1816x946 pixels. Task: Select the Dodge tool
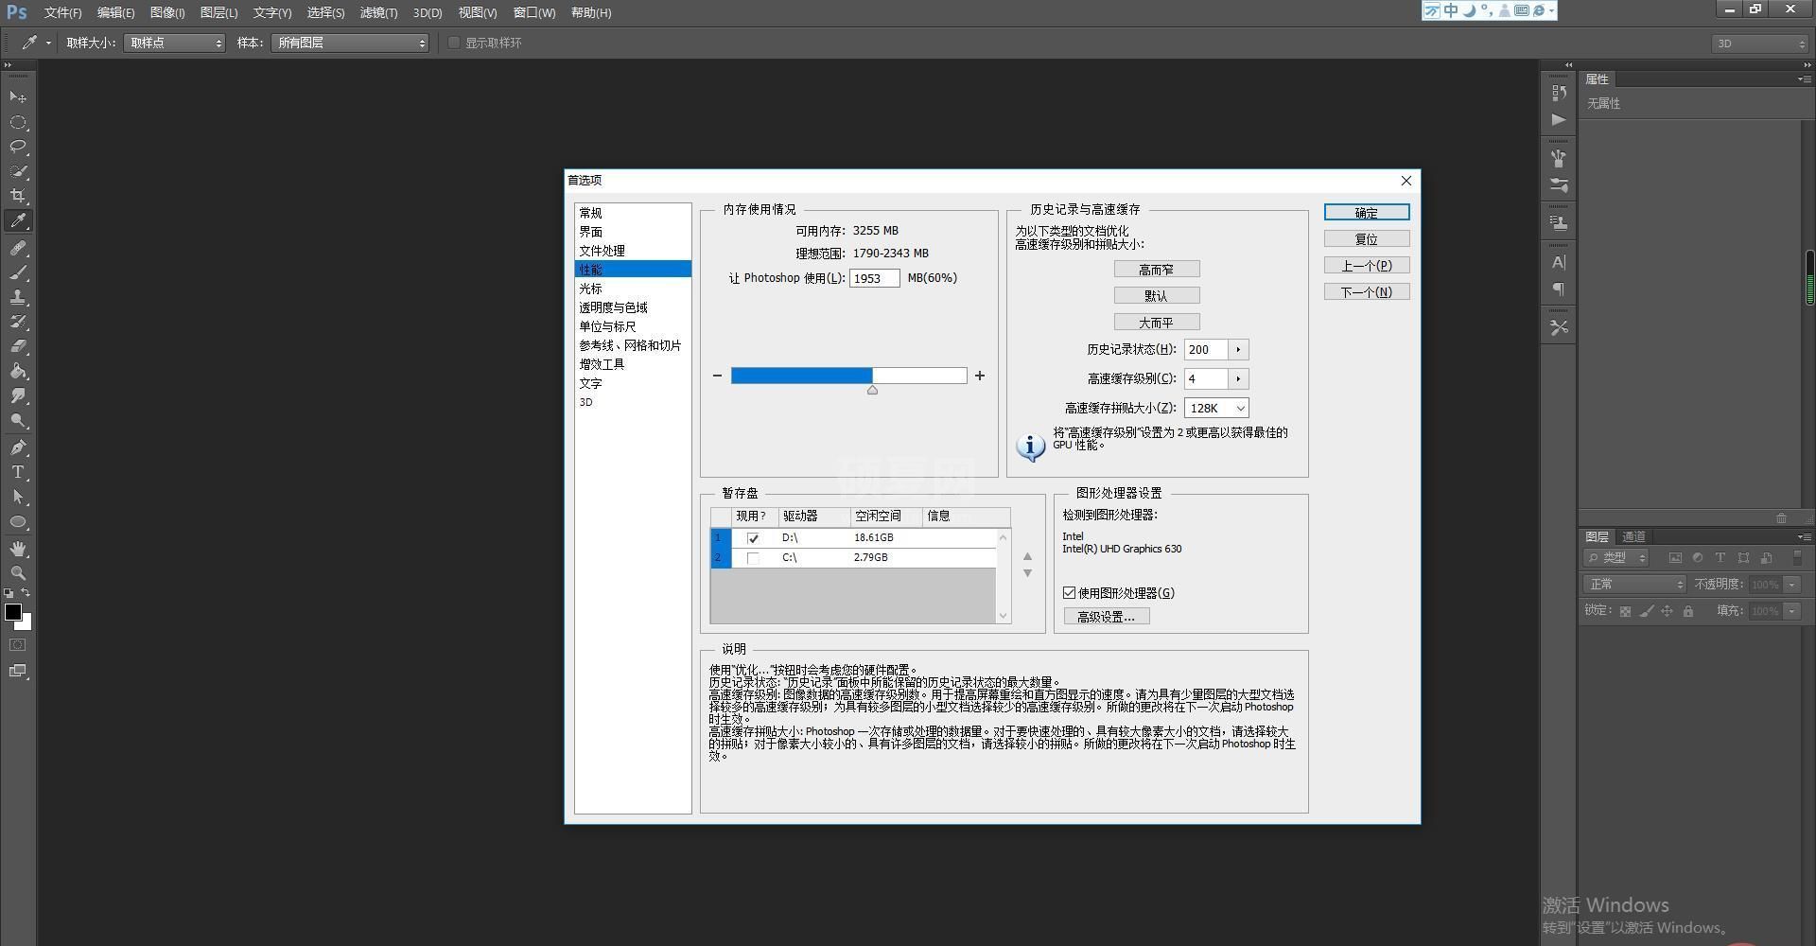[18, 420]
